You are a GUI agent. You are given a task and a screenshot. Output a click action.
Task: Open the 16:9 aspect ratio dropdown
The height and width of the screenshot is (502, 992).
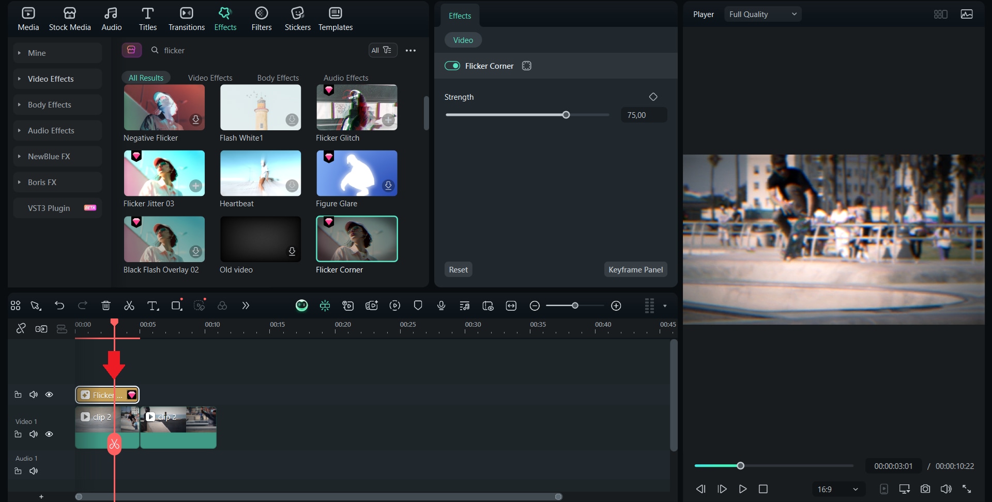[837, 489]
